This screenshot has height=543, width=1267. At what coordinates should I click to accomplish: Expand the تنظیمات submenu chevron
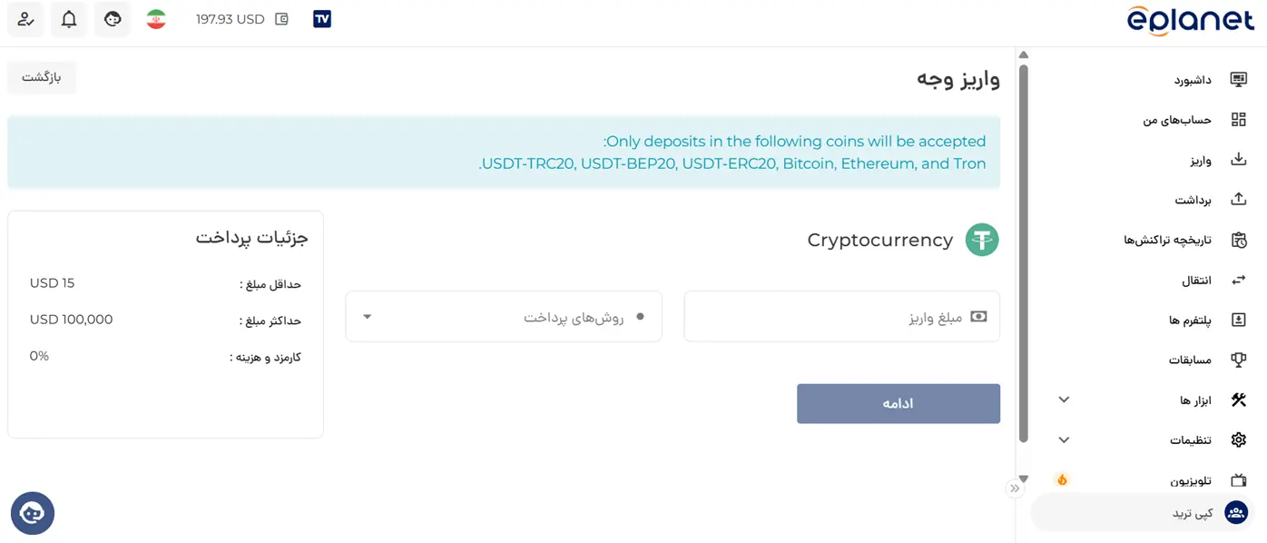tap(1064, 439)
